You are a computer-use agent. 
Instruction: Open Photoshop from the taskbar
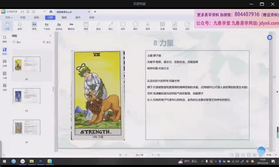click(41, 161)
